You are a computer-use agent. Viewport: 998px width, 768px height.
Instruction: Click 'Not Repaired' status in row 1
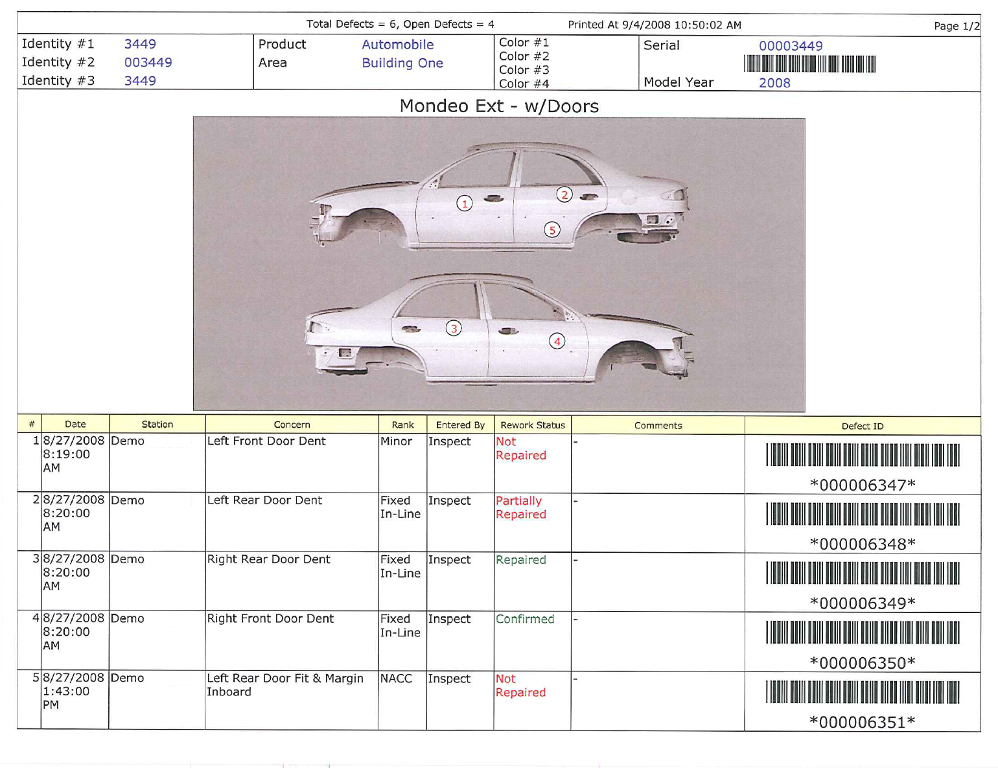point(521,448)
